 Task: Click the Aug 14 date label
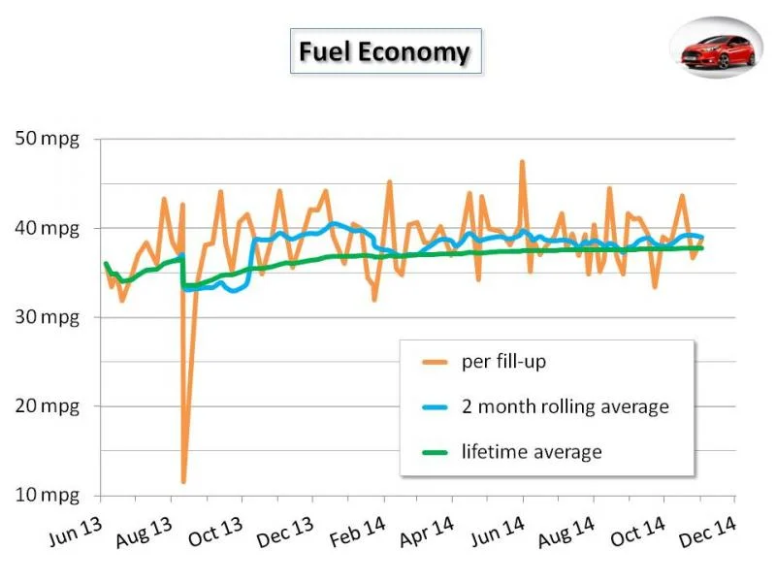[x=566, y=532]
